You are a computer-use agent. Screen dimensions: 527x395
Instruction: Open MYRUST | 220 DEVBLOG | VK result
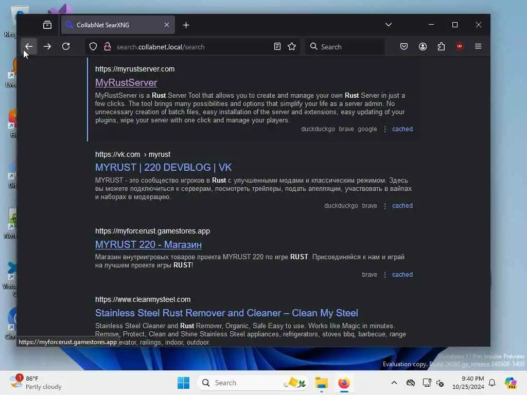163,167
